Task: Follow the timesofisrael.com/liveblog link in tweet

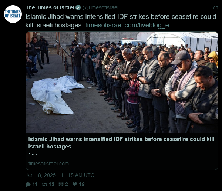Action: point(130,25)
